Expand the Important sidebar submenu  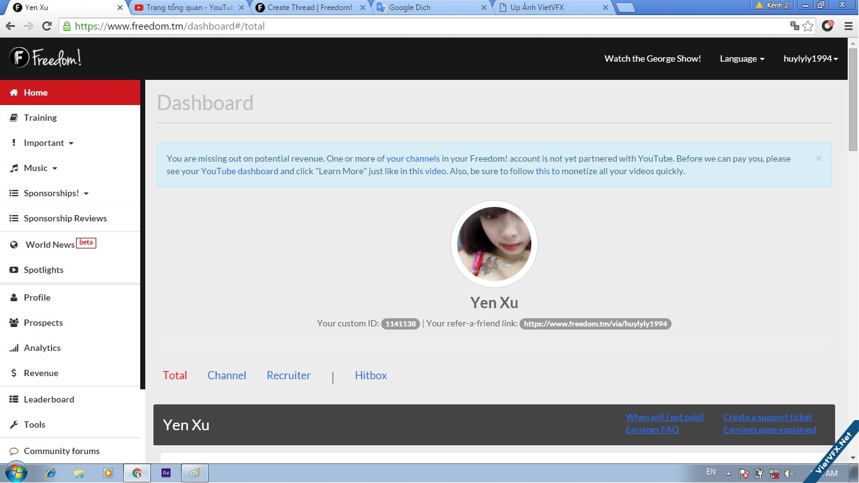tap(49, 143)
